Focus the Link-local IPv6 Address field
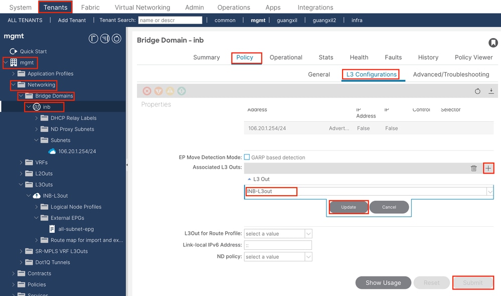501x296 pixels. coord(278,245)
